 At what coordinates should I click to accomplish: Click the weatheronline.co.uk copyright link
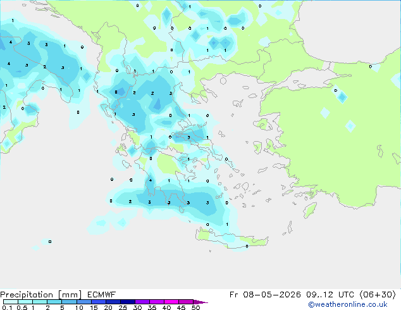coord(348,304)
